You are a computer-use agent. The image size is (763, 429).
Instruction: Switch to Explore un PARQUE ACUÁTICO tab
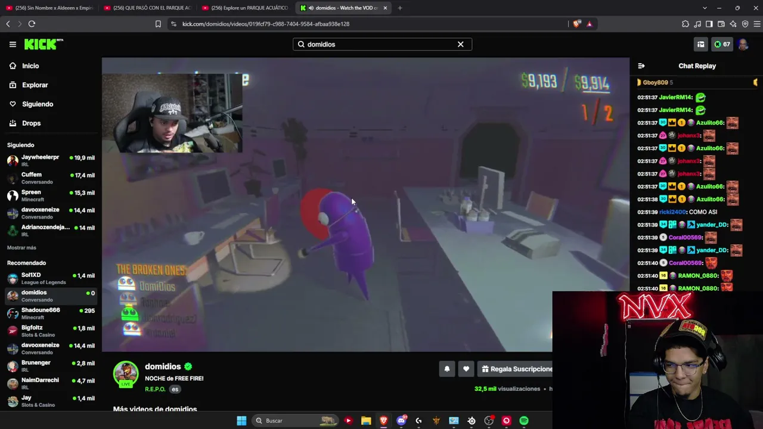pos(245,8)
